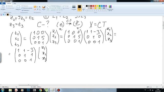Expand shapes gallery more arrow
The height and width of the screenshot is (92, 164).
[61, 10]
